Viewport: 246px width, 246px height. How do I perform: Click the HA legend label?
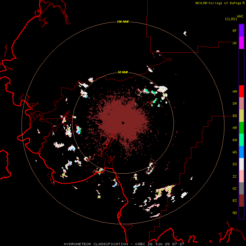(x=235, y=92)
